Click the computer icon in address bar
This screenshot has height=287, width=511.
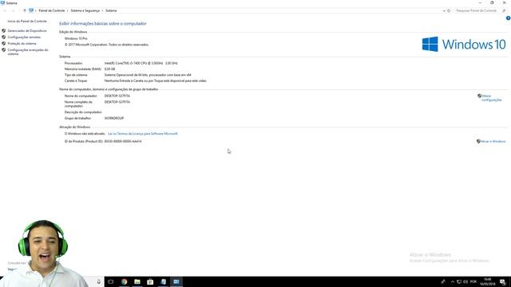31,10
